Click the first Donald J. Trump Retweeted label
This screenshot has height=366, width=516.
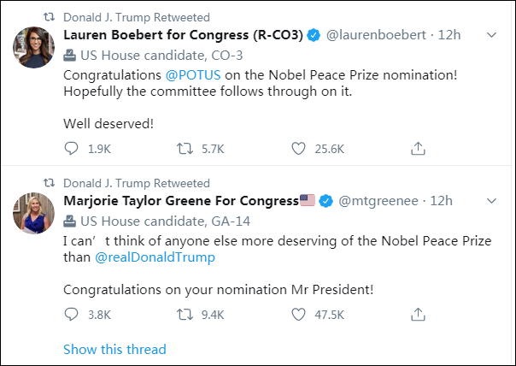tap(137, 17)
